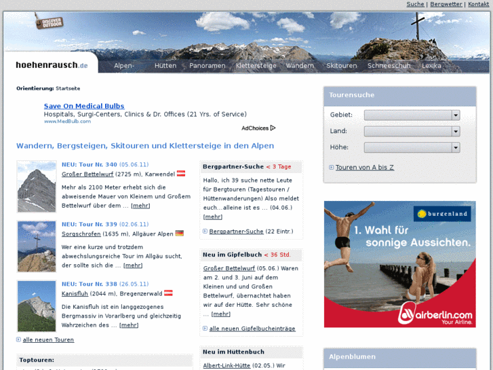The image size is (493, 370).
Task: Click arrow icon before Touren von A bis Z
Action: (x=331, y=167)
